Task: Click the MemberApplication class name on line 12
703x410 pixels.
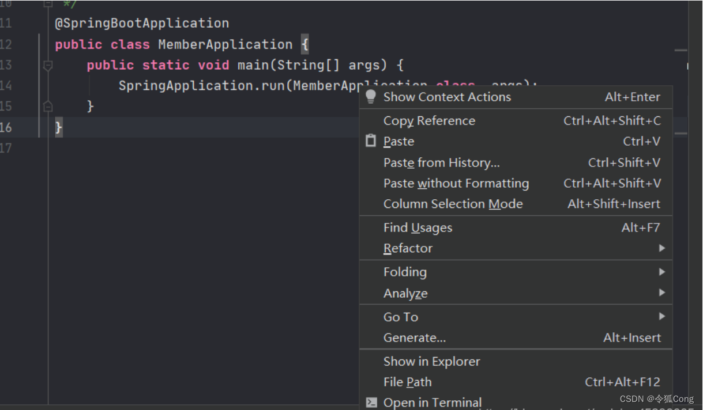Action: [x=225, y=44]
